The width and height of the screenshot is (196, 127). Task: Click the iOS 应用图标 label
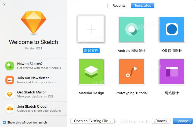[x=172, y=51]
